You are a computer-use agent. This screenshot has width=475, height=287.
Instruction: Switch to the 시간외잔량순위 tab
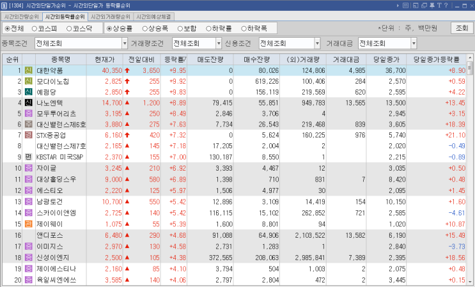[x=22, y=17]
